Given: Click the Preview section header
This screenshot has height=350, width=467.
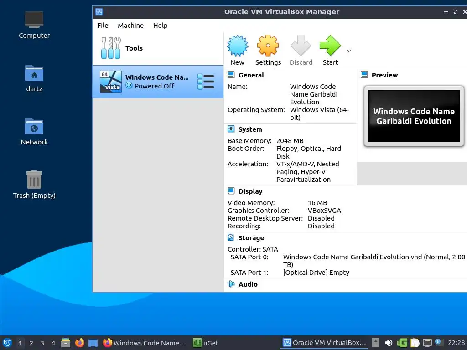Looking at the screenshot, I should tap(384, 75).
